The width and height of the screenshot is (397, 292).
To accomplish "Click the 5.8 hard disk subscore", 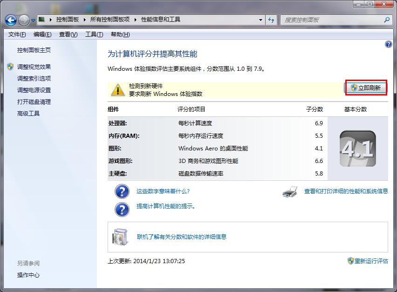I will point(319,174).
